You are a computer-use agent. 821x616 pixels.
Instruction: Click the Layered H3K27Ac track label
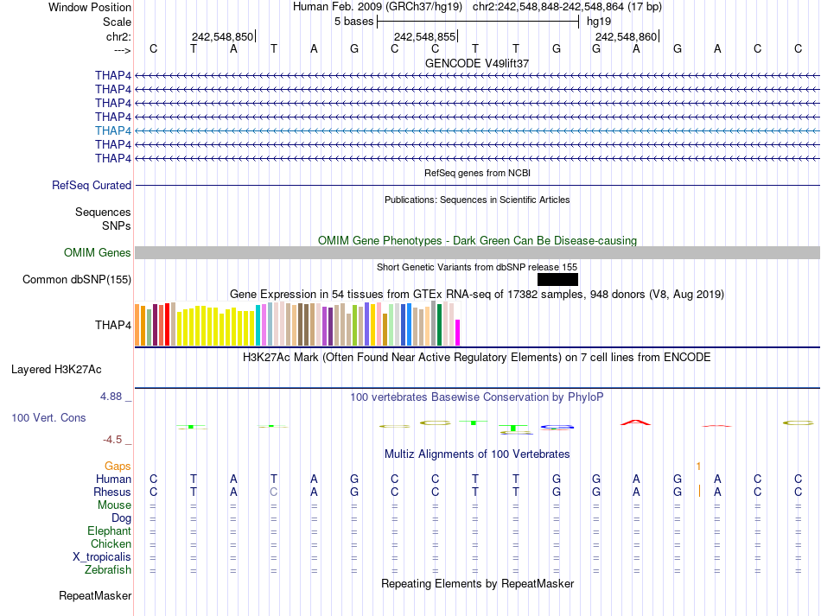pos(56,370)
